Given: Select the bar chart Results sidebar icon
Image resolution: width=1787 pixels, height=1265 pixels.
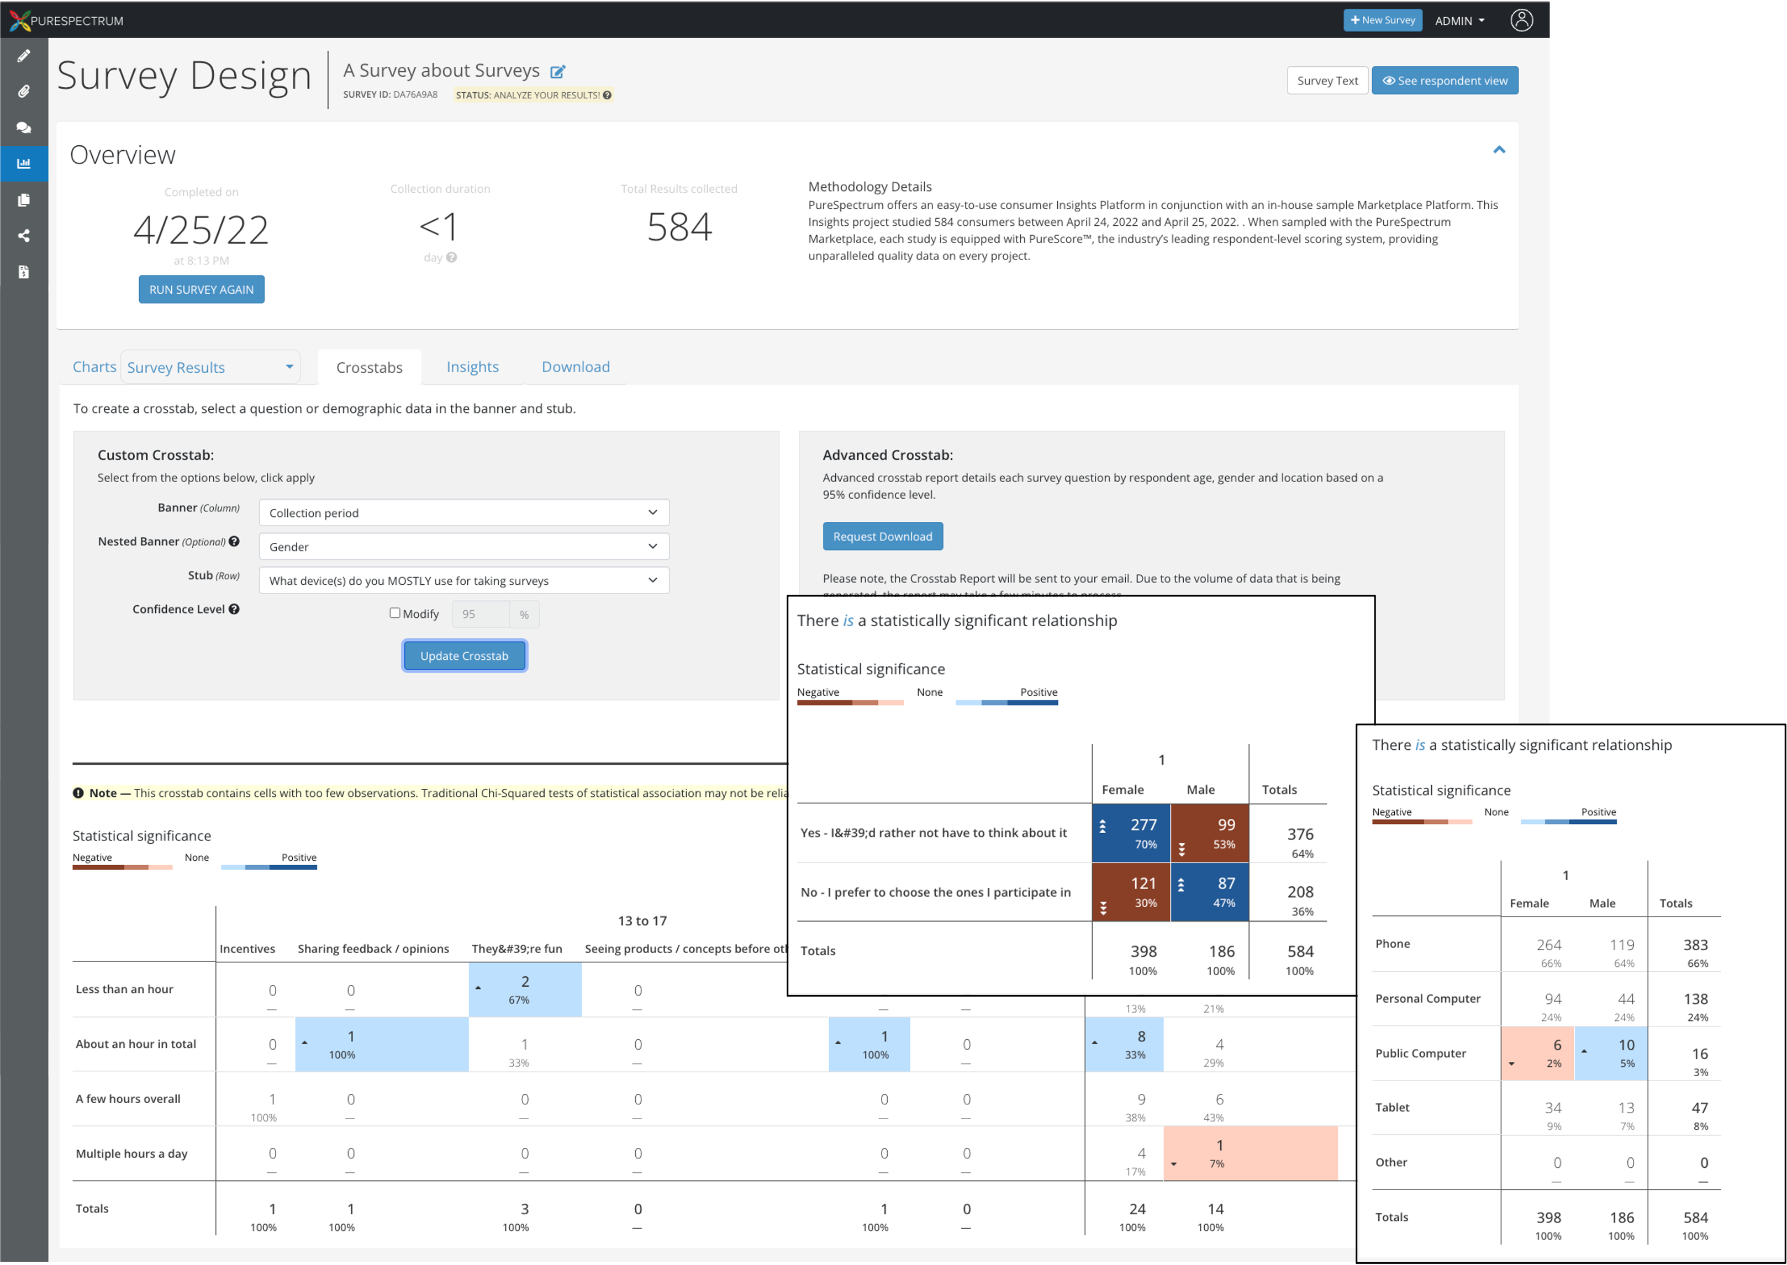Looking at the screenshot, I should (23, 163).
